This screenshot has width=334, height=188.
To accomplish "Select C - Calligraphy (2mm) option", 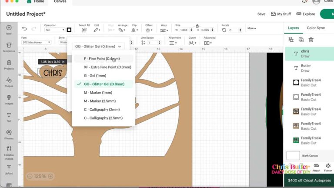I will click(102, 110).
